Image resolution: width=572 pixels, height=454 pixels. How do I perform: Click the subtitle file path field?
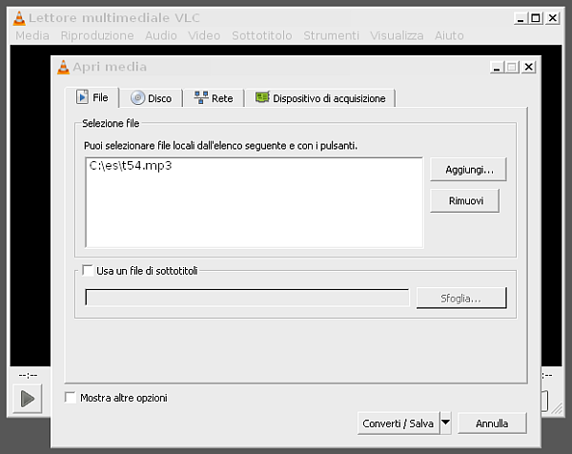247,298
